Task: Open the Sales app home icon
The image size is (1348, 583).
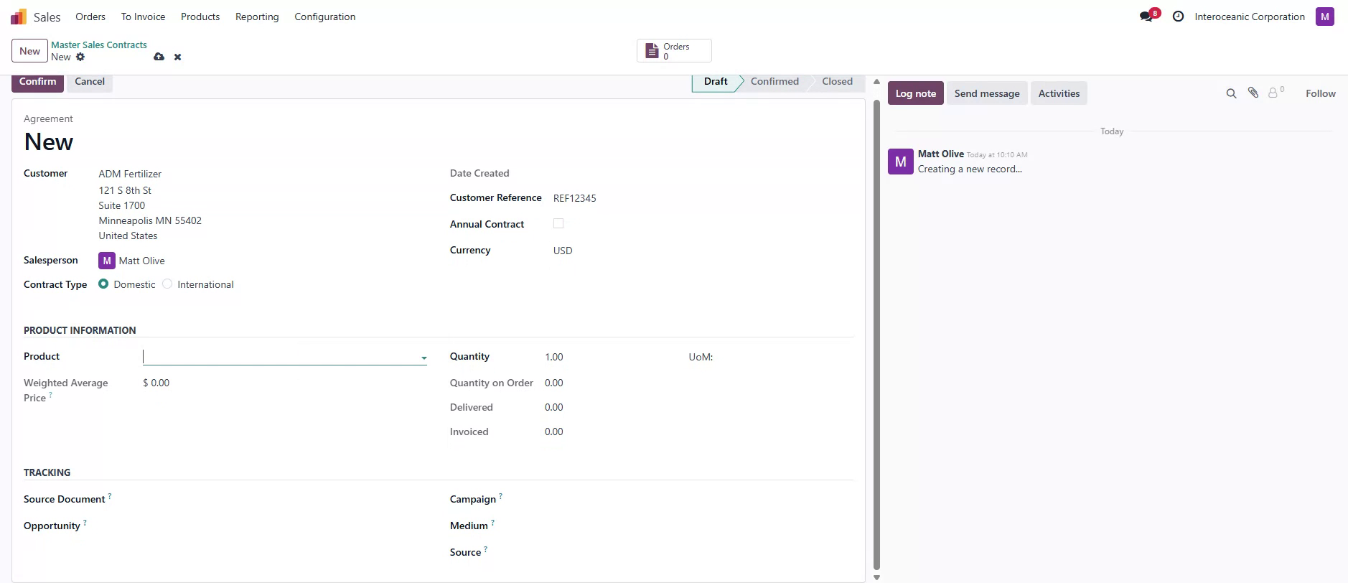Action: (x=19, y=17)
